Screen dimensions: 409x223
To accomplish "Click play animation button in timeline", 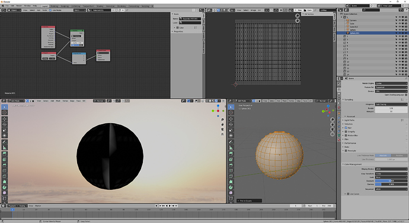I will click(x=170, y=206).
